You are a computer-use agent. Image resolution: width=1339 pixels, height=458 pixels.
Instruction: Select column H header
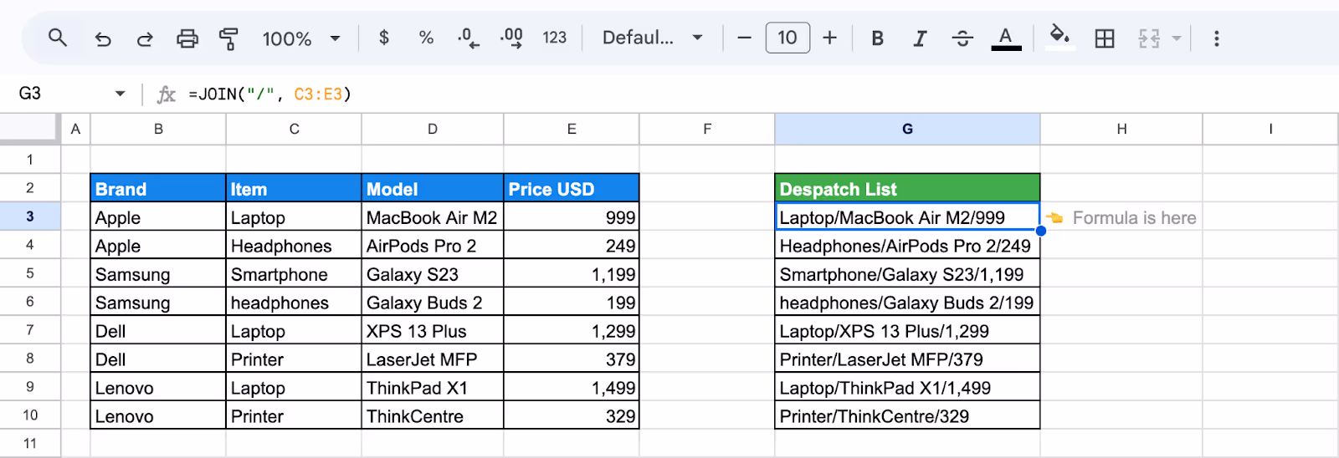click(1121, 129)
